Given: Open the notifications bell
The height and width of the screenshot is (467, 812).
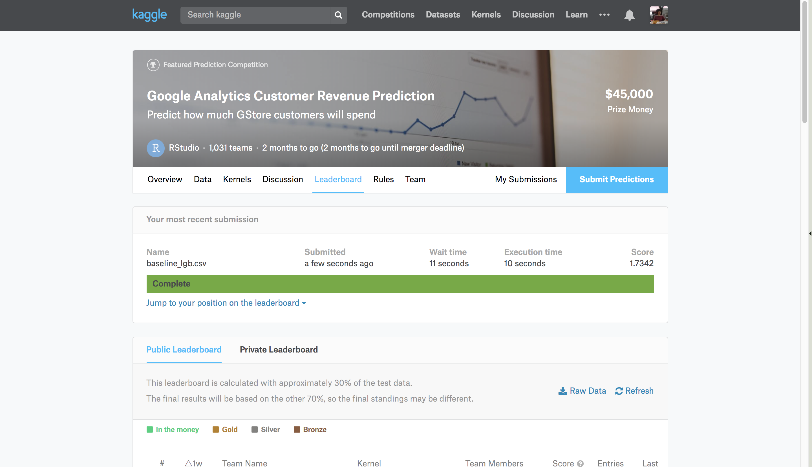Looking at the screenshot, I should pos(629,15).
